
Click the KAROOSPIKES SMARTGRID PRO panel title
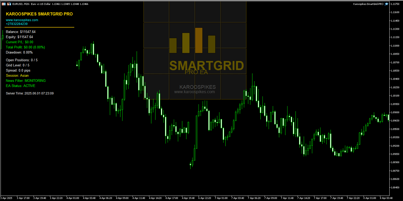pyautogui.click(x=39, y=14)
